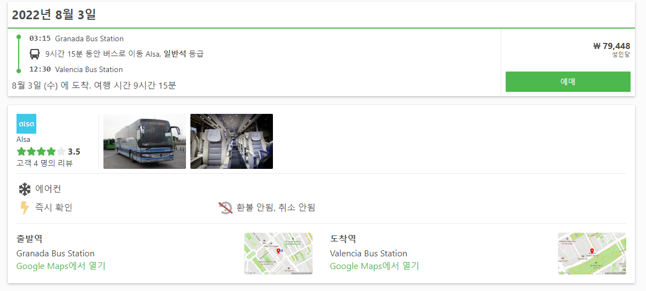The height and width of the screenshot is (291, 646).
Task: Click the bus transport icon in itinerary
Action: (35, 54)
